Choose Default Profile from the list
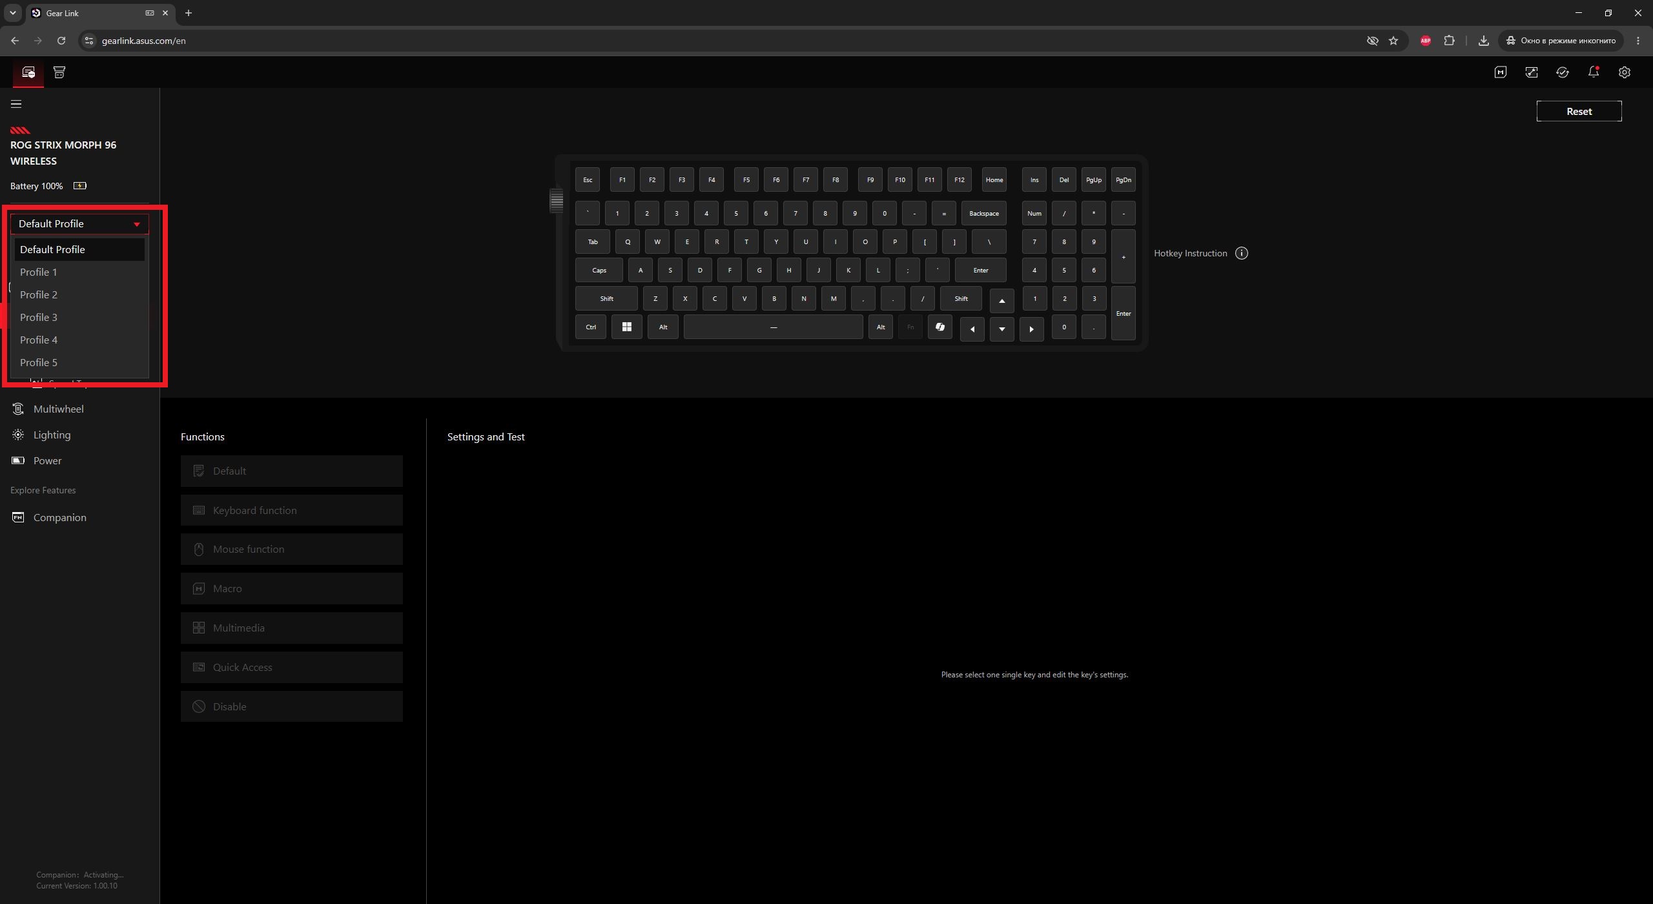The height and width of the screenshot is (904, 1653). pyautogui.click(x=79, y=249)
